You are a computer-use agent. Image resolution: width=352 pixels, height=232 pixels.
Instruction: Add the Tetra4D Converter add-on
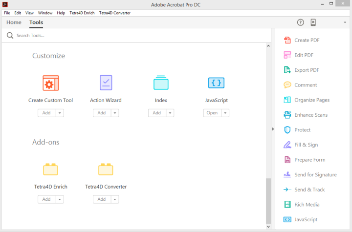coord(102,199)
